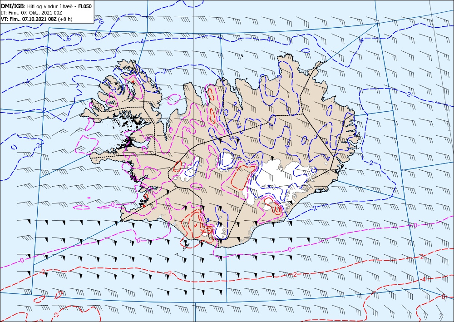Click the "(+8 h)" forecast offset text
Screen dimensions: 454x322
pyautogui.click(x=65, y=19)
